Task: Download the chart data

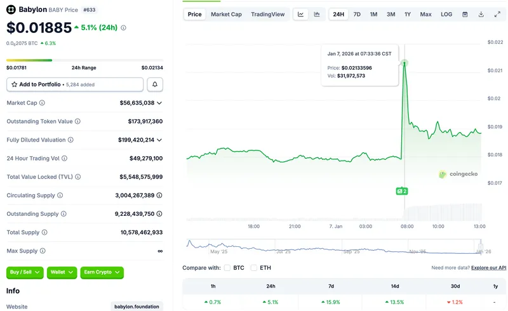Action: click(x=481, y=14)
